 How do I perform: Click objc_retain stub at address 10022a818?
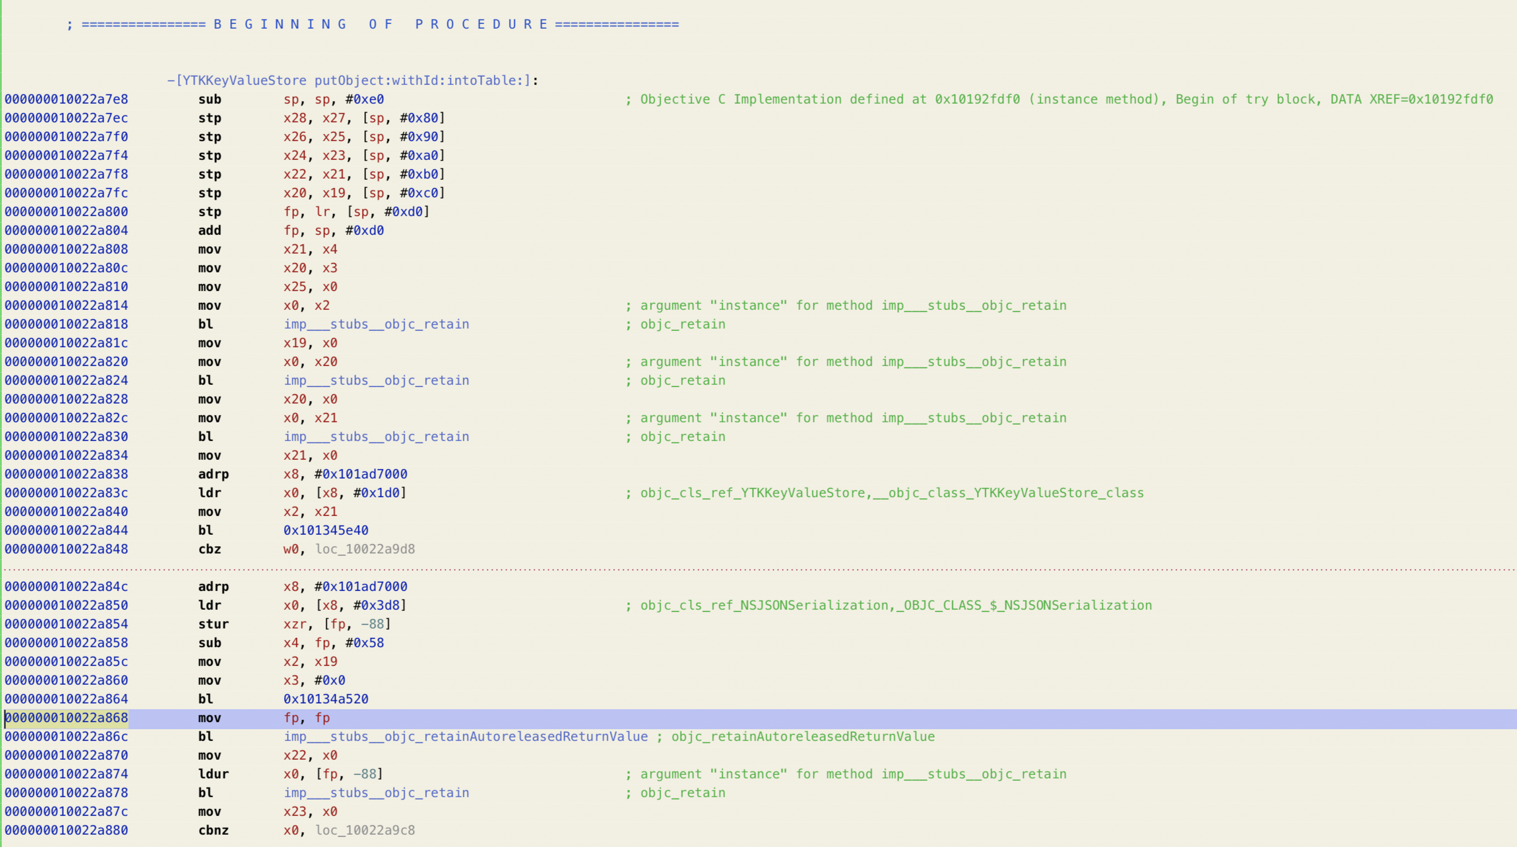pos(376,324)
